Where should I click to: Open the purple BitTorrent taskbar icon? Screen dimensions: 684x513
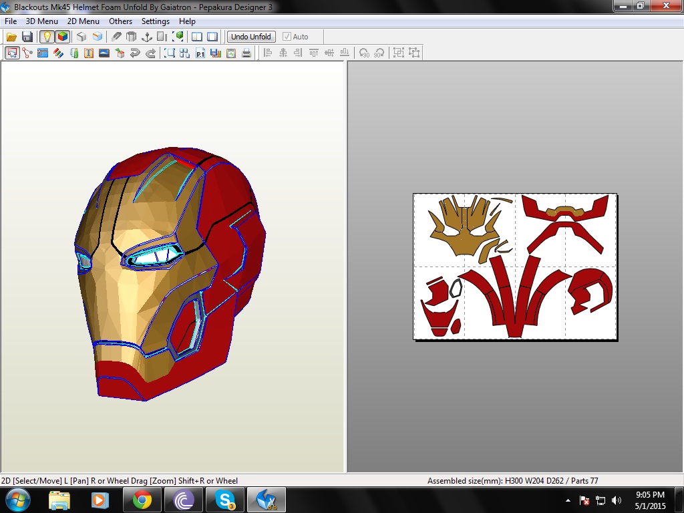(184, 500)
